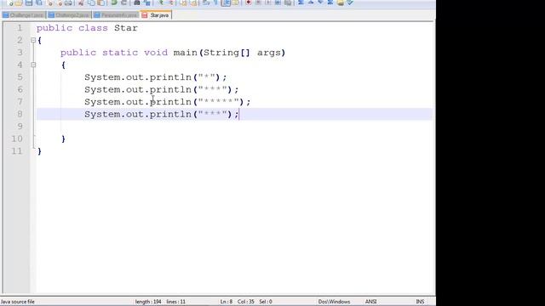Toggle the highlighted Indent Guide icon

click(226, 3)
